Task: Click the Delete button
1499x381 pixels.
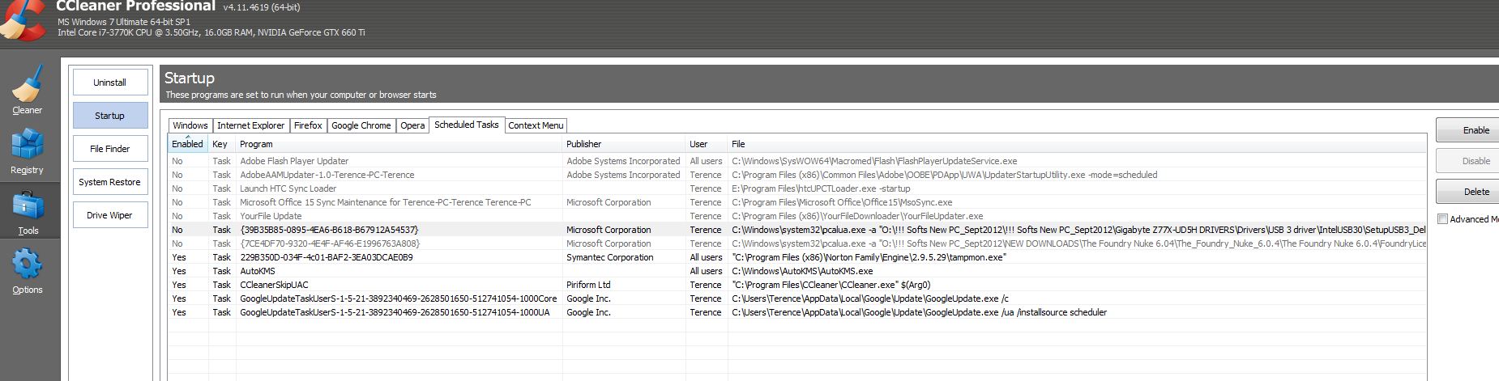Action: click(x=1467, y=192)
